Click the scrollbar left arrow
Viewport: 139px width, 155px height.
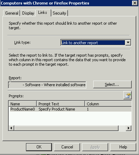coord(11,128)
